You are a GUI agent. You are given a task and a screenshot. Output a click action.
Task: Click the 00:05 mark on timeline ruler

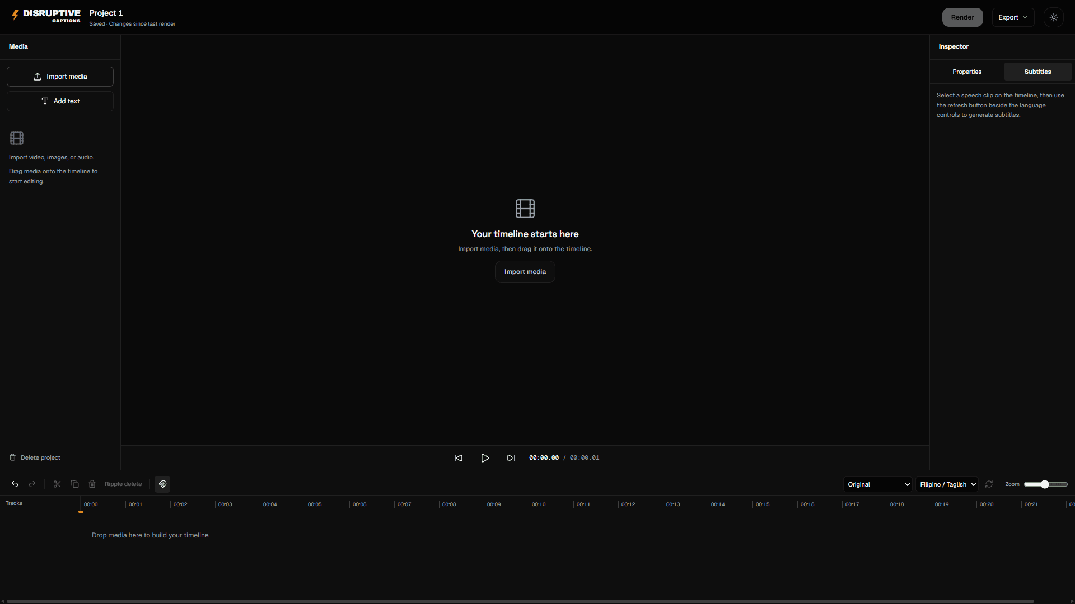click(x=315, y=504)
